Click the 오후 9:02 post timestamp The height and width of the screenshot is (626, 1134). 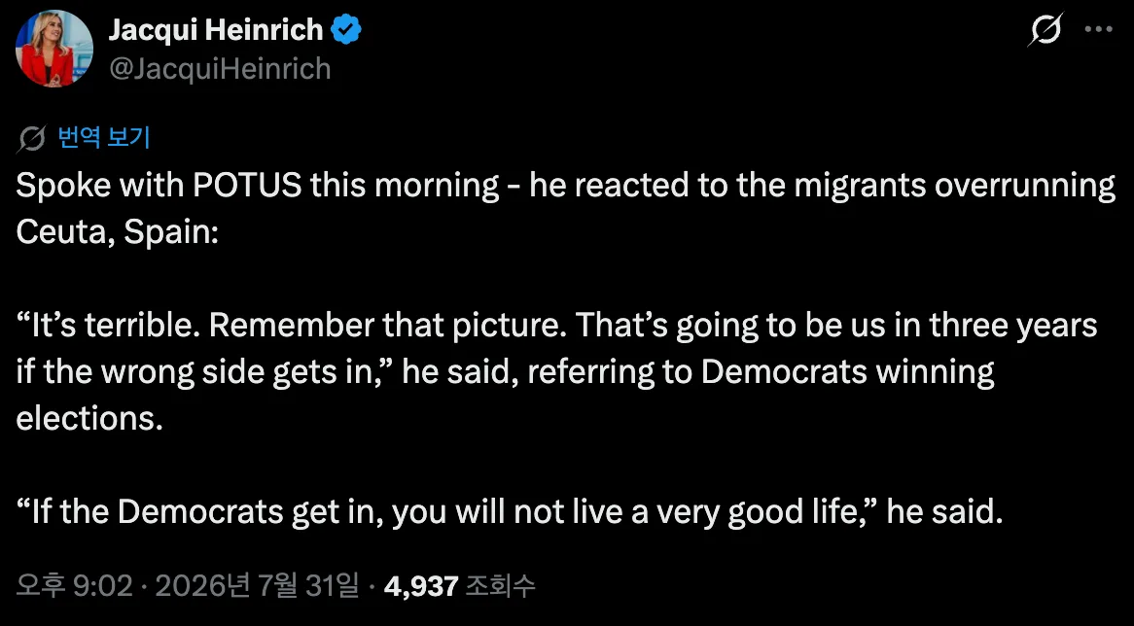coord(75,585)
